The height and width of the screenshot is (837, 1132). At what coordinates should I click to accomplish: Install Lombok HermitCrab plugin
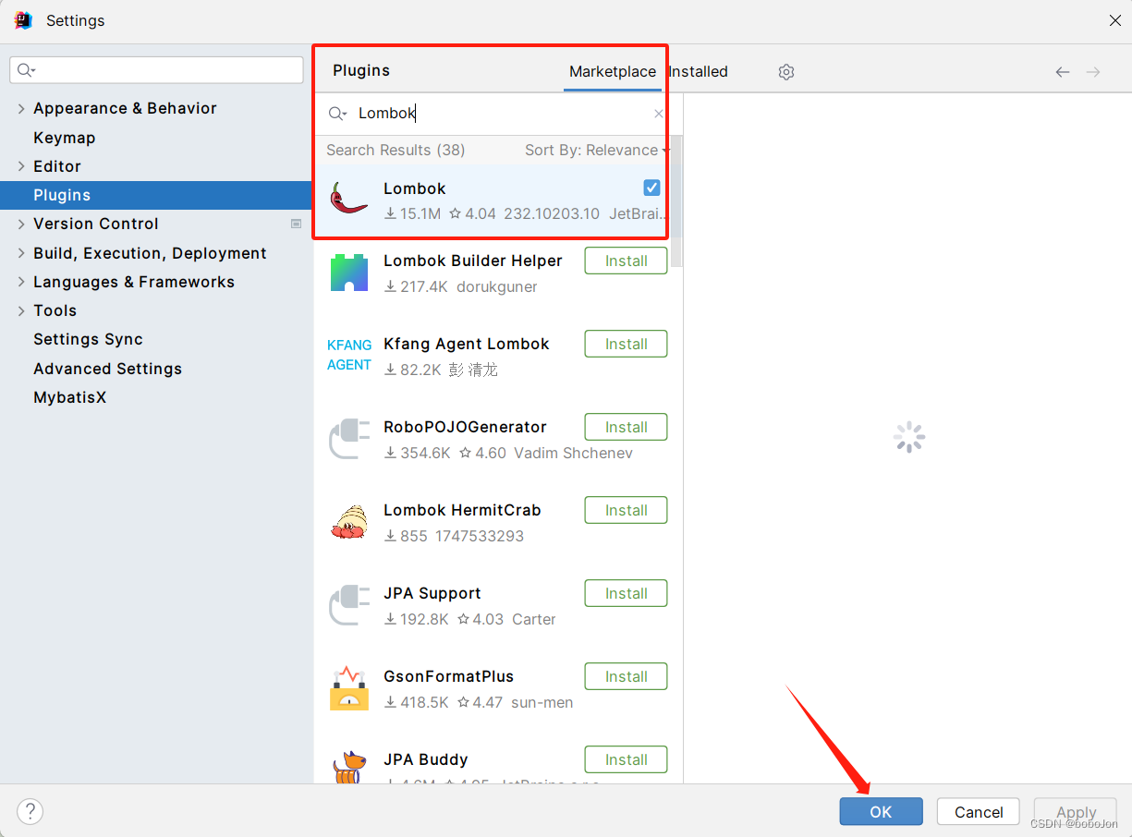626,510
